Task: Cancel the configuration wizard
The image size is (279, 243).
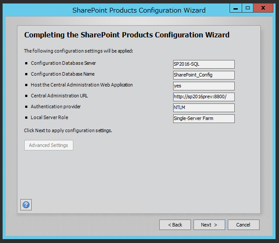Action: coord(243,225)
